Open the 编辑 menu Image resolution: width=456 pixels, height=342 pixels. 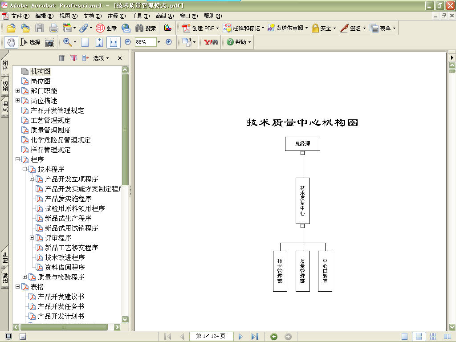pyautogui.click(x=44, y=16)
